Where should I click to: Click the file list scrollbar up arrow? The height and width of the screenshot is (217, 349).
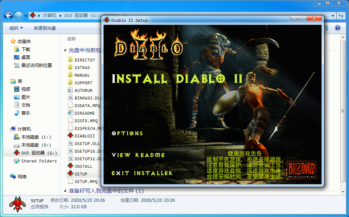(x=343, y=38)
